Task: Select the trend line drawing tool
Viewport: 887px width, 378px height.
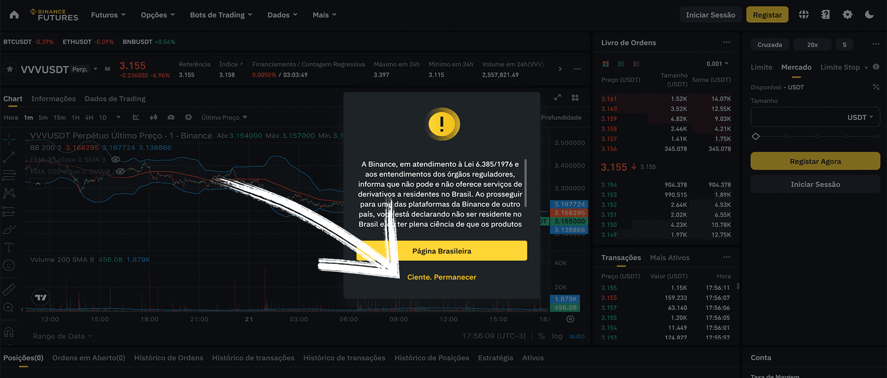Action: 9,157
